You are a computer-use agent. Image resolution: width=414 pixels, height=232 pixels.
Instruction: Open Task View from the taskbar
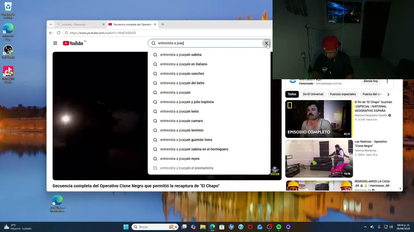click(184, 227)
